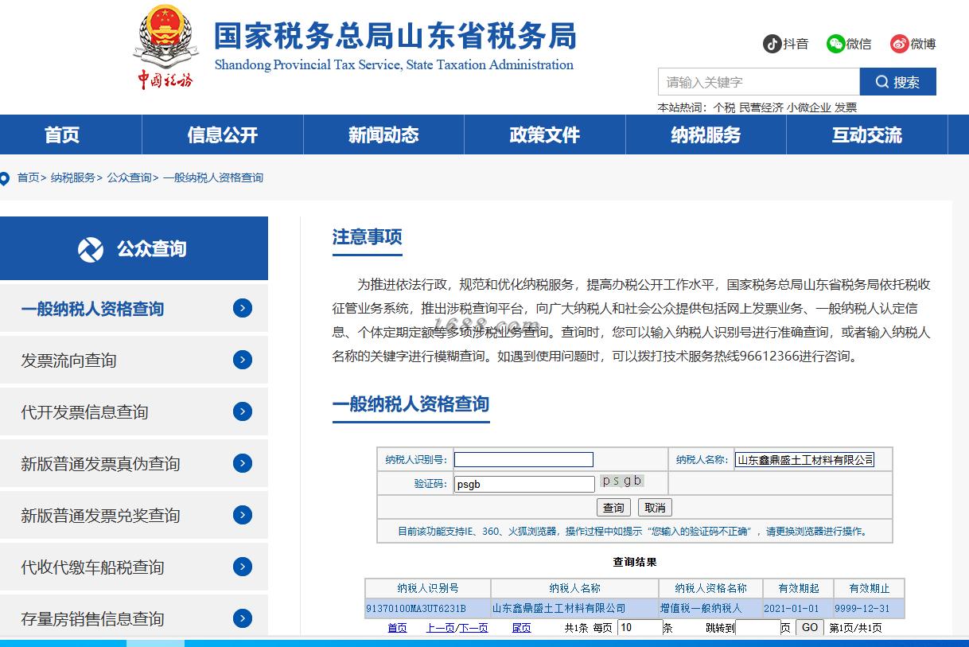Click breadcrumb link 首页
Image resolution: width=969 pixels, height=647 pixels.
29,177
